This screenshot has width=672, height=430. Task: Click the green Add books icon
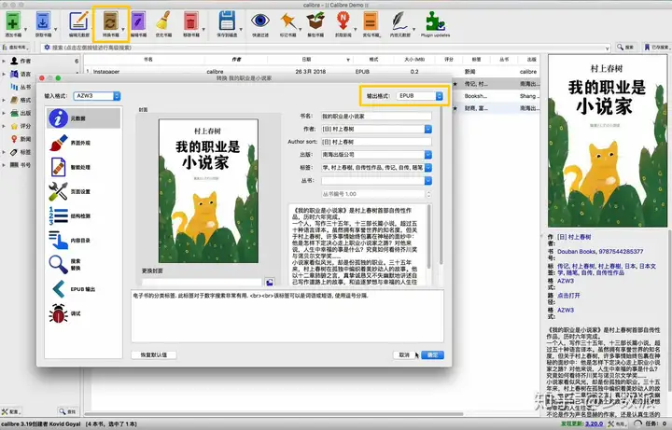(x=13, y=21)
